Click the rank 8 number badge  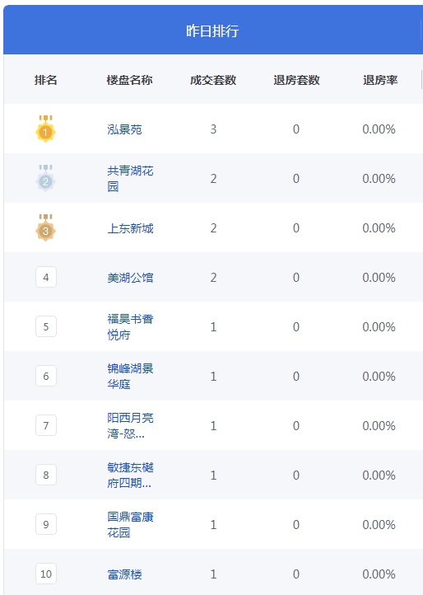(46, 475)
